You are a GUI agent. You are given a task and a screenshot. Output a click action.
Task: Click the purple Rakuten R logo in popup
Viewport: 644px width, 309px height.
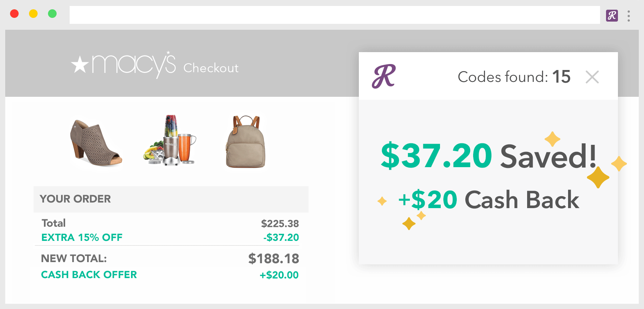pyautogui.click(x=384, y=76)
